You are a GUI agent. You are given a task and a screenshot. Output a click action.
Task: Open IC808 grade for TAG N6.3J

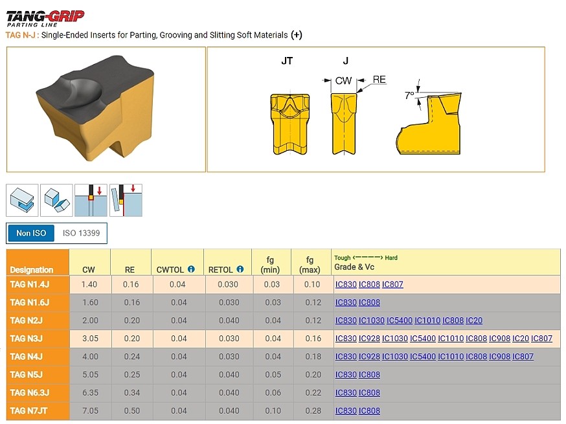[x=369, y=393]
